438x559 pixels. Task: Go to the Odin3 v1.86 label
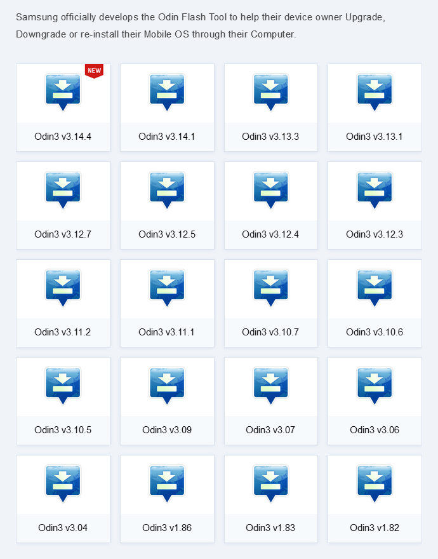coord(167,528)
